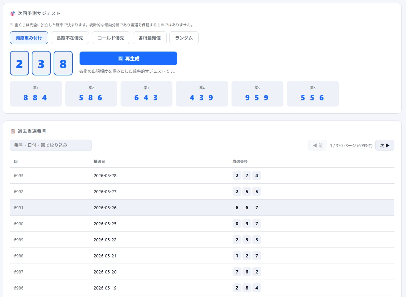Click the disabled 前 previous page button
The height and width of the screenshot is (297, 406).
click(318, 145)
